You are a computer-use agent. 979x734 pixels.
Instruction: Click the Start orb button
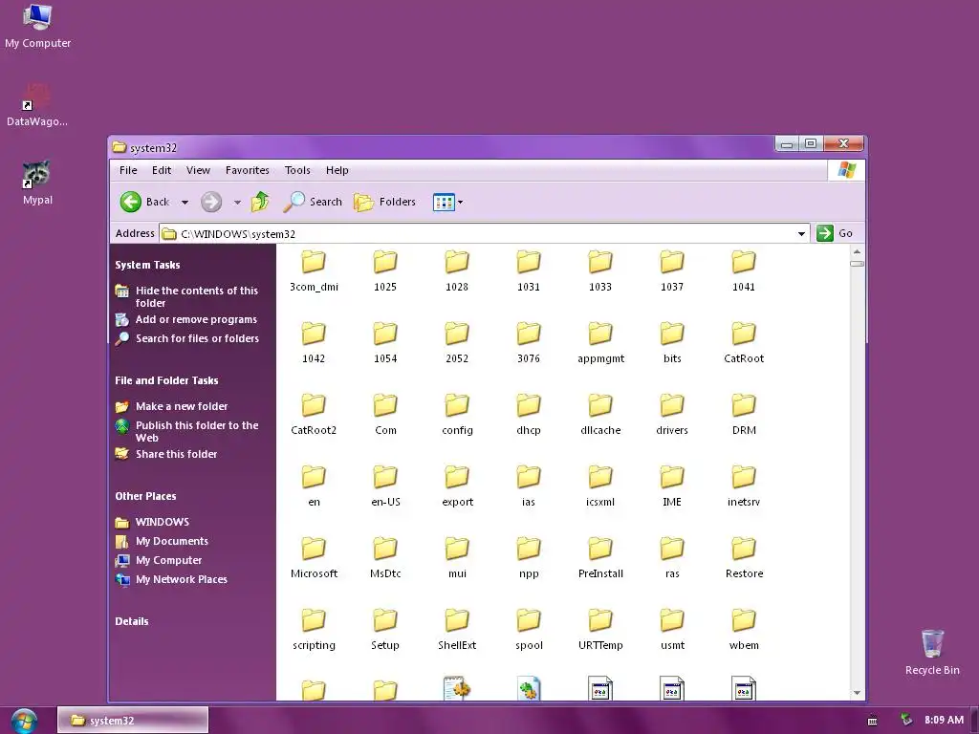(24, 721)
